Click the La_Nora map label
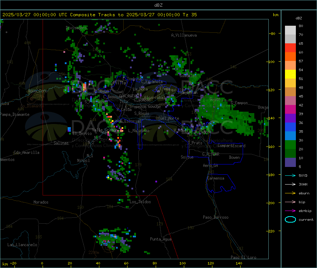The width and height of the screenshot is (317, 268). click(140, 89)
